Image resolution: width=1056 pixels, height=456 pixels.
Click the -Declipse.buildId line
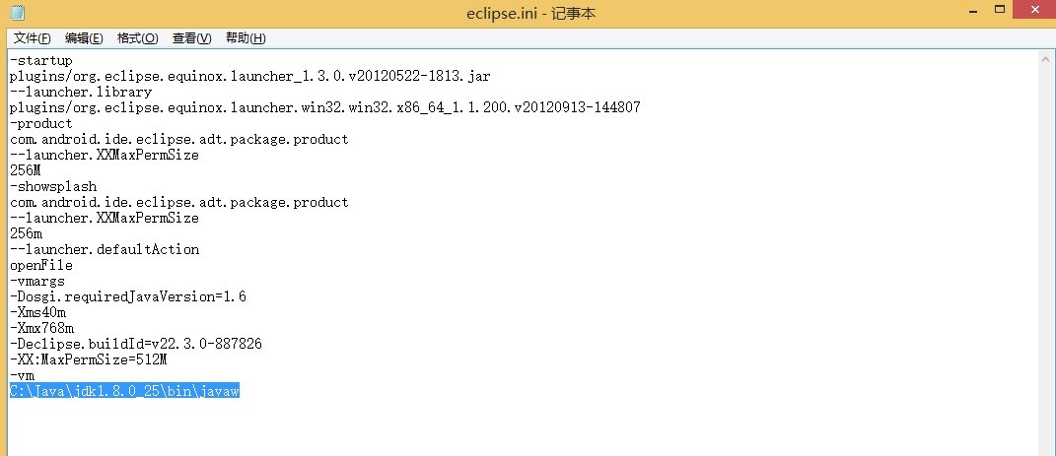click(136, 344)
